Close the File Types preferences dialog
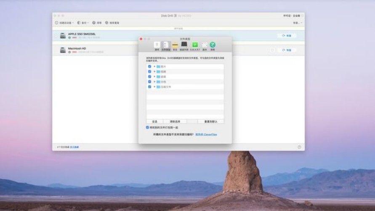 pyautogui.click(x=141, y=39)
